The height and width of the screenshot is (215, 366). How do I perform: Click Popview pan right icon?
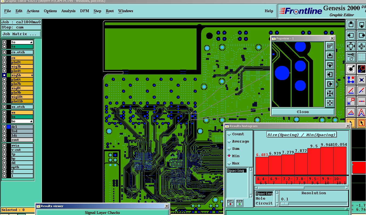[x=330, y=84]
